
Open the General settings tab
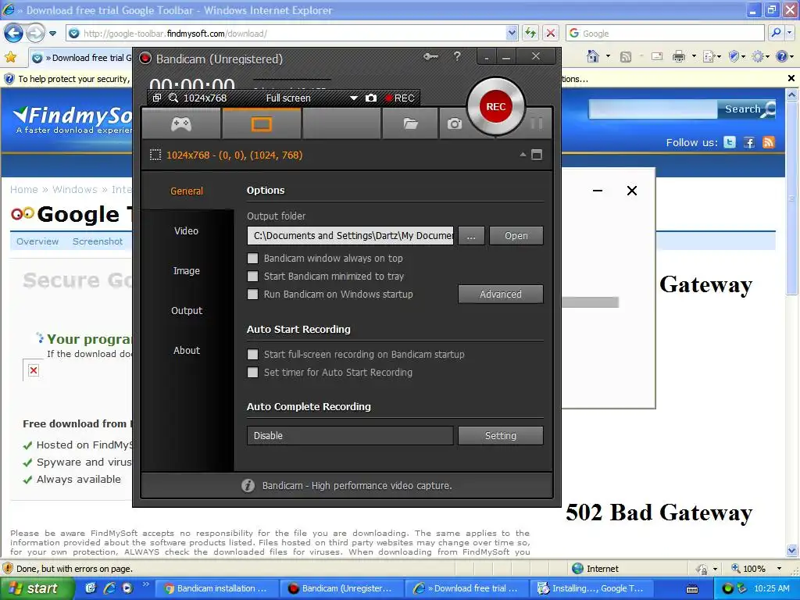[187, 191]
